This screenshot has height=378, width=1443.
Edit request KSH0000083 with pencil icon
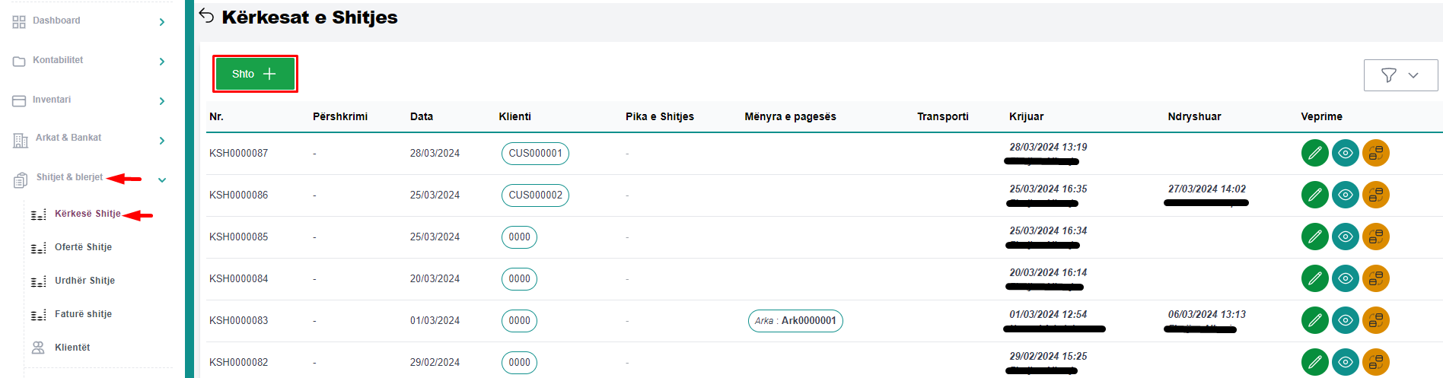click(1314, 320)
